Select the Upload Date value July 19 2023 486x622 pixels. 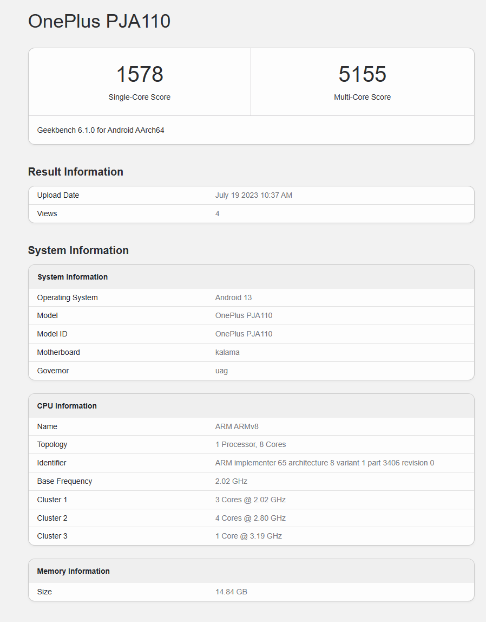[x=253, y=196]
